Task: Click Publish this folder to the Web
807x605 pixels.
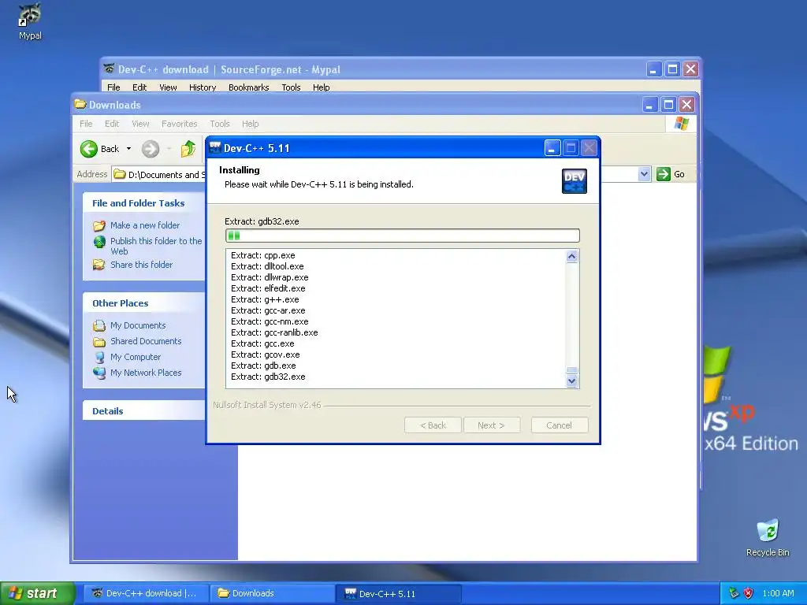Action: [x=157, y=246]
